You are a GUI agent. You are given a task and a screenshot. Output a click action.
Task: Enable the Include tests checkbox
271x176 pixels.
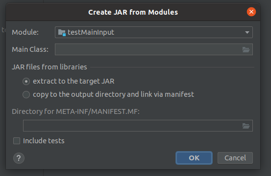tap(17, 141)
